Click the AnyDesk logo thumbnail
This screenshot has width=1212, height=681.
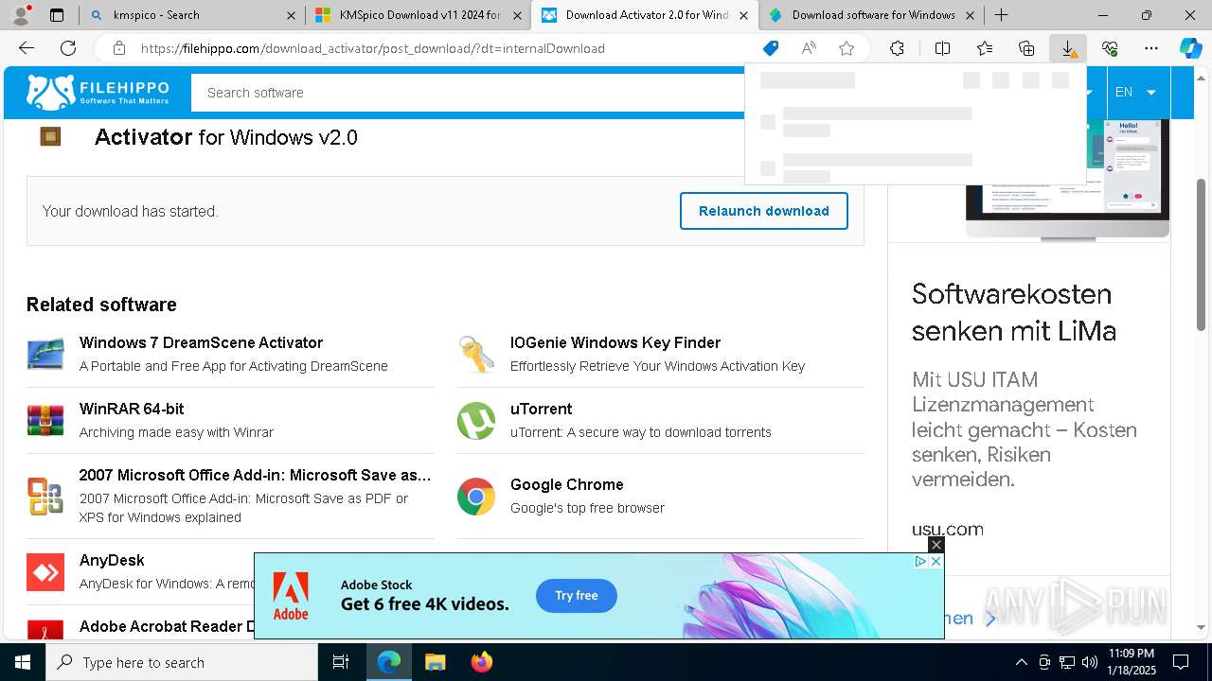(45, 572)
